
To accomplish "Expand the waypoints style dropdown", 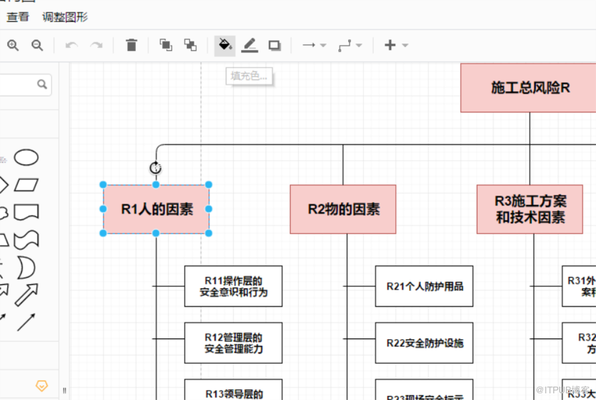I will (x=350, y=45).
